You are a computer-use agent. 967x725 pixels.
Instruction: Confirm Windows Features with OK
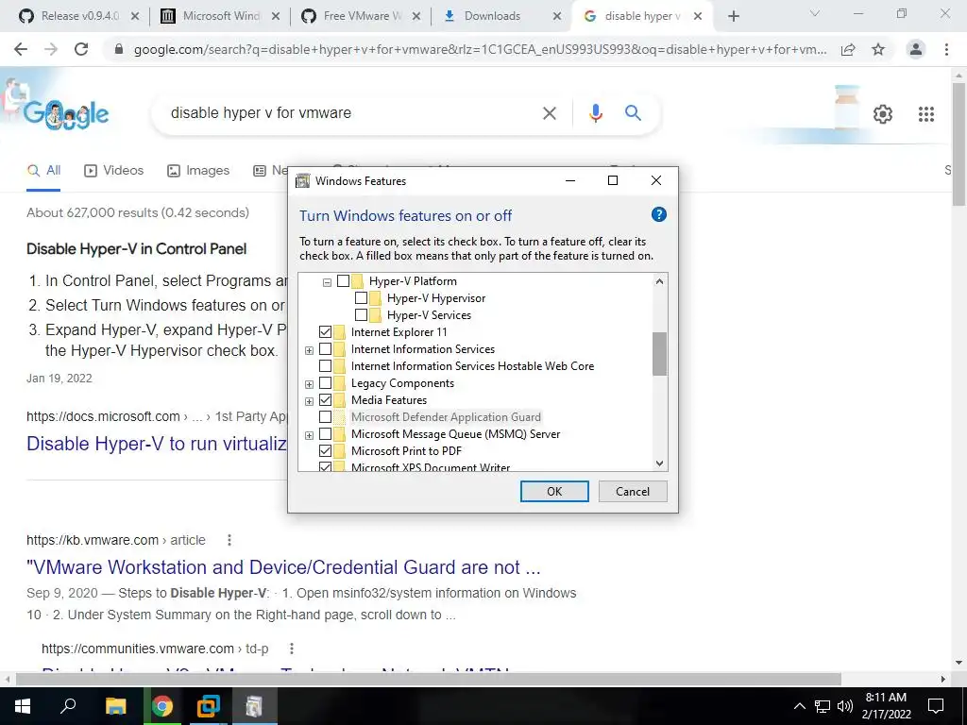[554, 491]
